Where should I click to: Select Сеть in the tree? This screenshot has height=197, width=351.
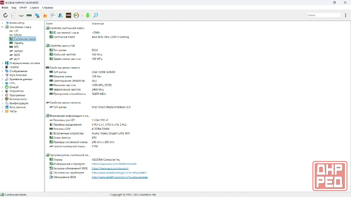12,83
